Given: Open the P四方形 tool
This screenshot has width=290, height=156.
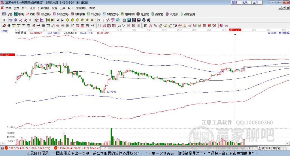Looking at the screenshot, I should click(x=44, y=14).
